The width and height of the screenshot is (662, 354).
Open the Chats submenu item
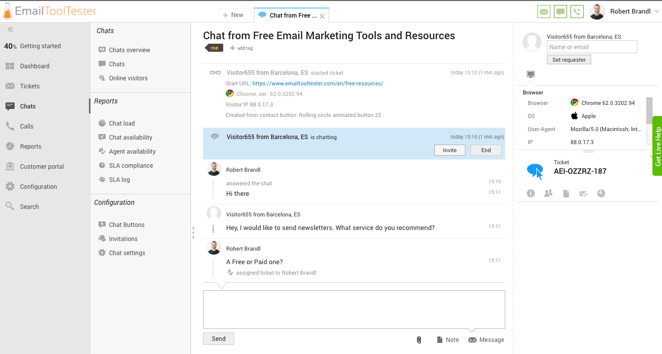pos(117,64)
